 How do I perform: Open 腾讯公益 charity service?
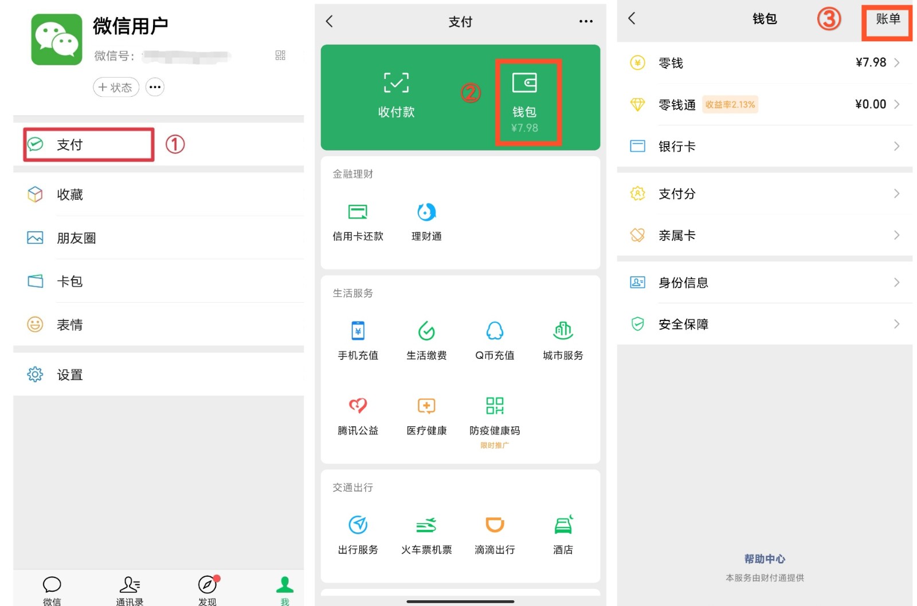click(358, 416)
